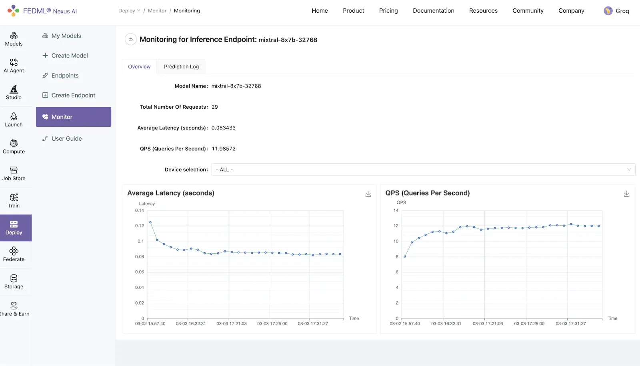Image resolution: width=640 pixels, height=366 pixels.
Task: Click the FEDML Nexus AI logo
Action: 42,11
